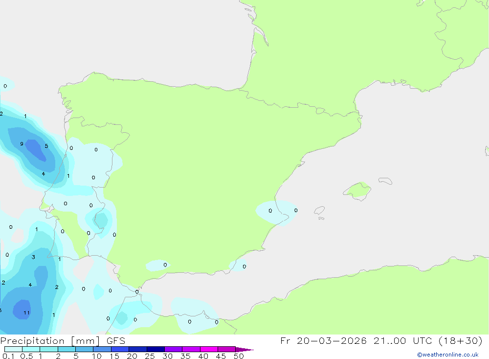Viewport: 489px width, 359px height.
Task: Click the '5' precipitation value on map
Action: click(x=46, y=146)
